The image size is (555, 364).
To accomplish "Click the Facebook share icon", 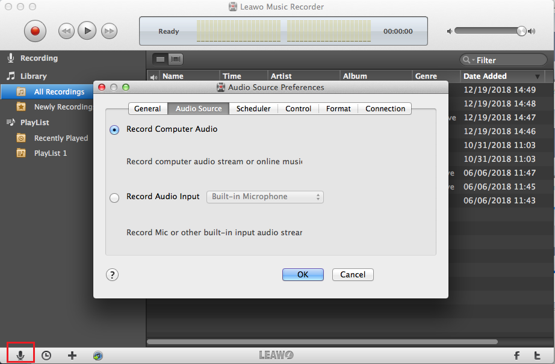I will [516, 355].
